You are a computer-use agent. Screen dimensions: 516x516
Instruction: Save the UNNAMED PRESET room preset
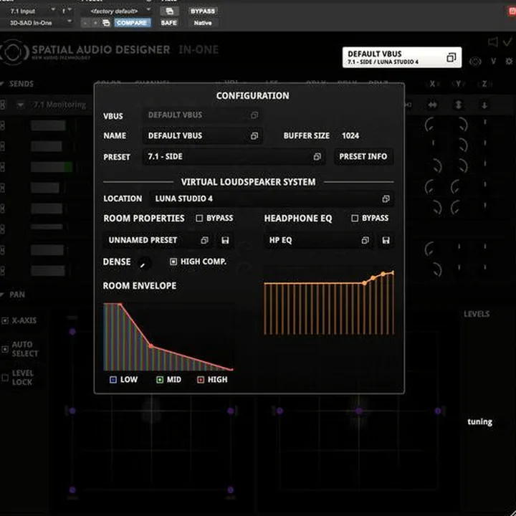(225, 240)
